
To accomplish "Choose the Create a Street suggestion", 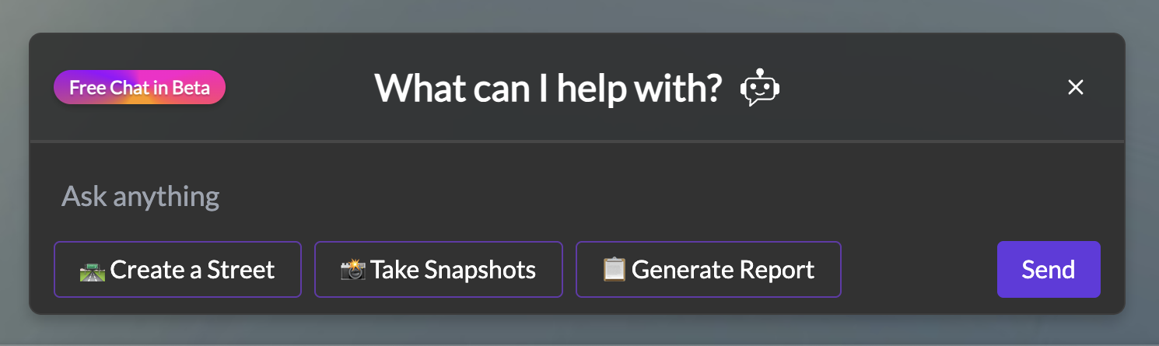I will 177,270.
